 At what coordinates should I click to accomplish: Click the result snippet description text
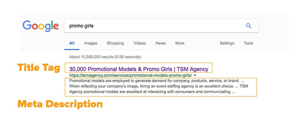(x=158, y=86)
